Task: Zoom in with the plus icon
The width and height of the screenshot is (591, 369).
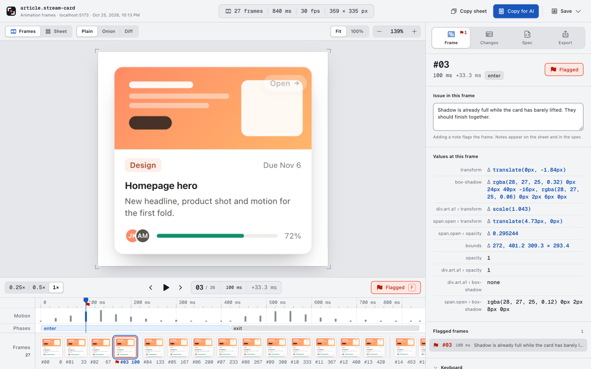Action: [414, 31]
